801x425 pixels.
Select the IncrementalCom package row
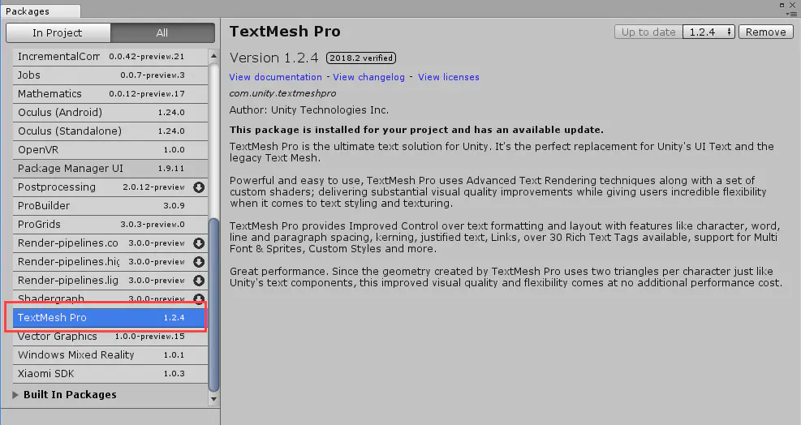110,56
